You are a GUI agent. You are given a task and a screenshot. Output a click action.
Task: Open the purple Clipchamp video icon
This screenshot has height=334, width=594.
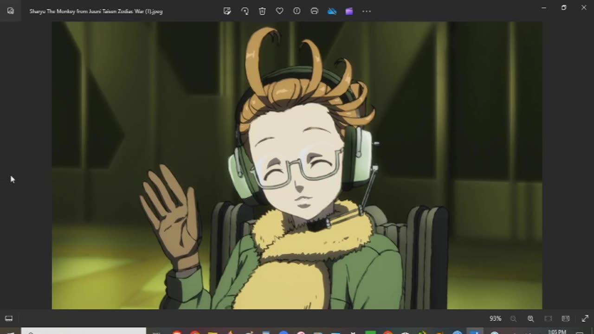tap(349, 11)
